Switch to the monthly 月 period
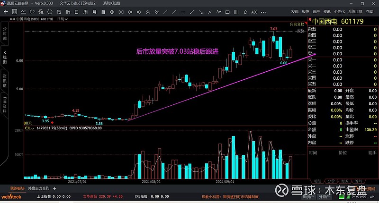Viewport: 379px width, 203px height. coord(94,12)
